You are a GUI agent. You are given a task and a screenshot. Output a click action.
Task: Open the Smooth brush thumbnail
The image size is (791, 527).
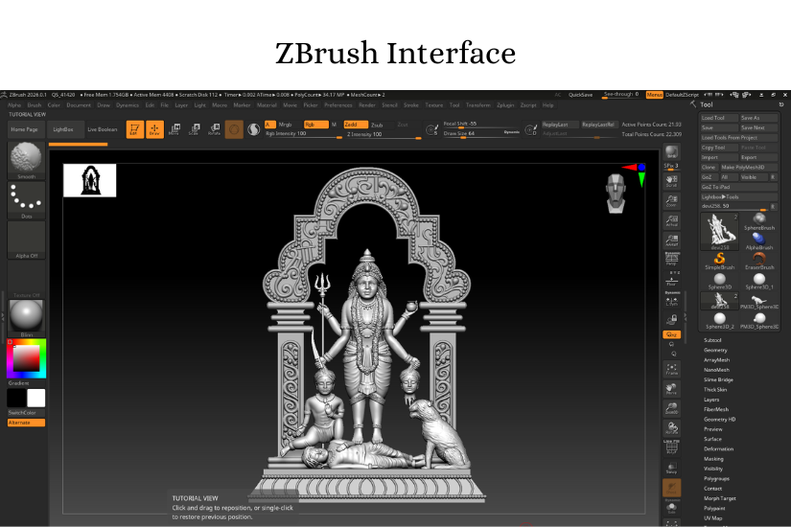[26, 160]
